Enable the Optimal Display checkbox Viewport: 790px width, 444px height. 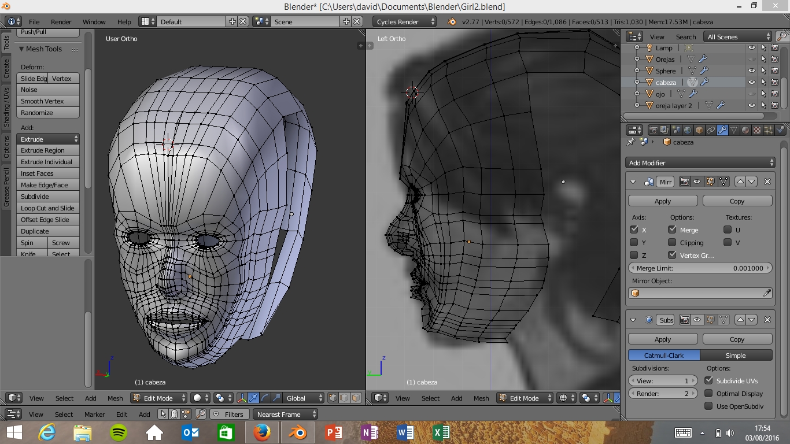point(708,393)
